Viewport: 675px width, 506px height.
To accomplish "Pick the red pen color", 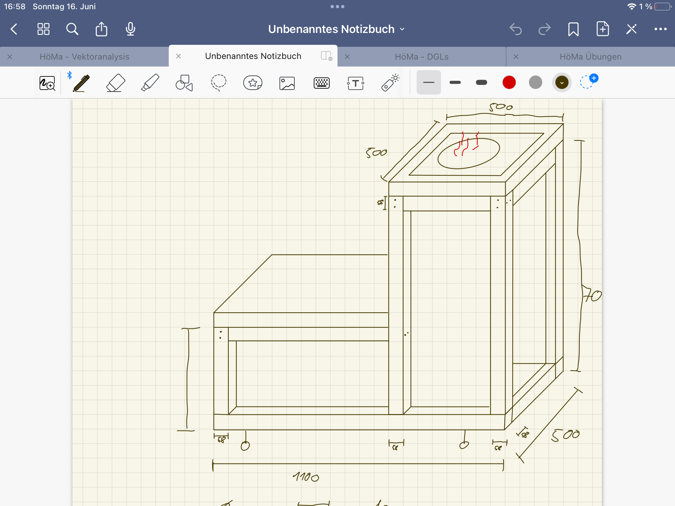I will [509, 82].
